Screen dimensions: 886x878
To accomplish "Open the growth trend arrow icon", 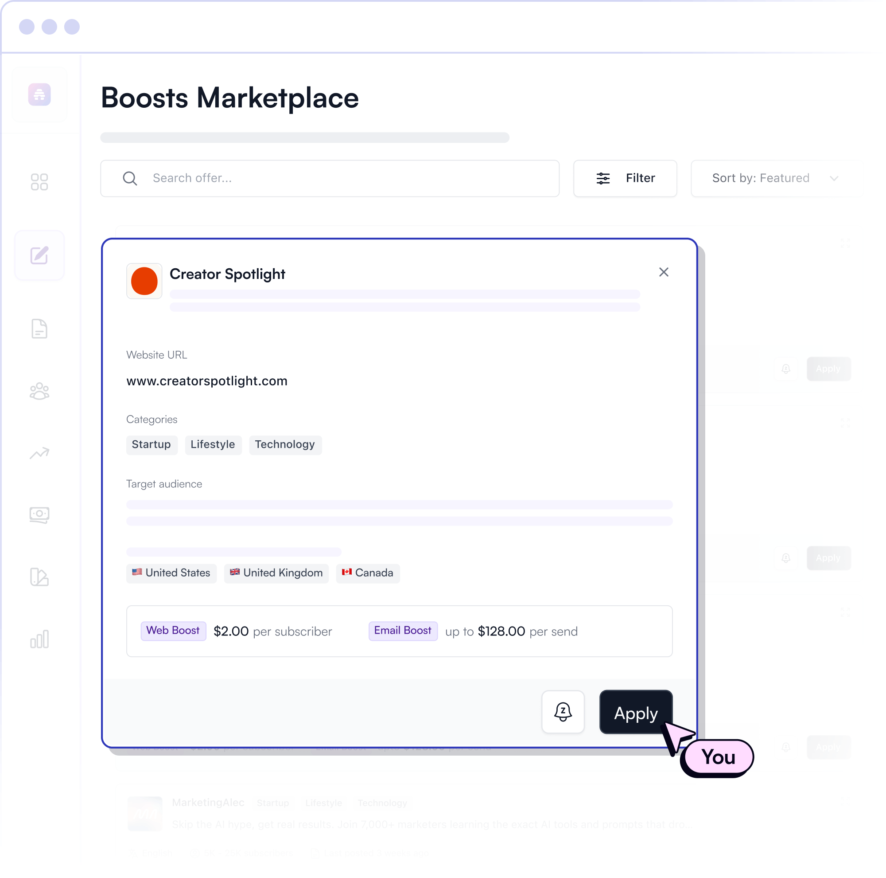I will pos(39,454).
